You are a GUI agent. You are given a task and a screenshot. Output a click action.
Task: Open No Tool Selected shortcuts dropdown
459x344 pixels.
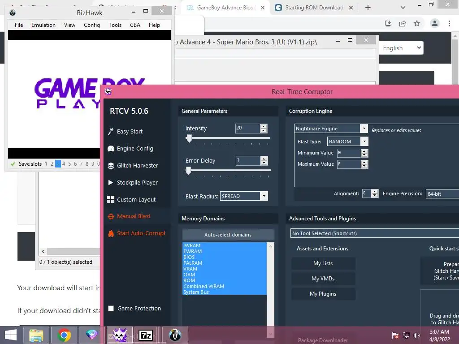(x=375, y=233)
